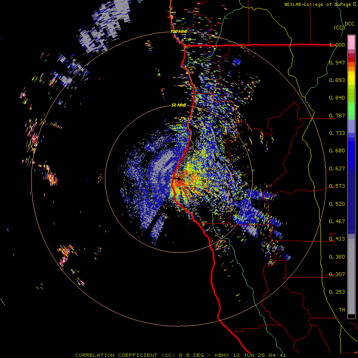
Task: Click the NEXLAB-College of DuPage watermark text
Action: [x=320, y=4]
